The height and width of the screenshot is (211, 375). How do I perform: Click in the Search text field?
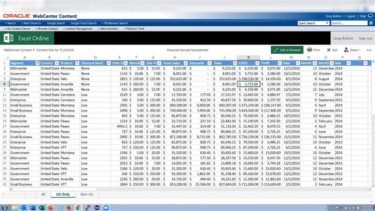pos(349,23)
